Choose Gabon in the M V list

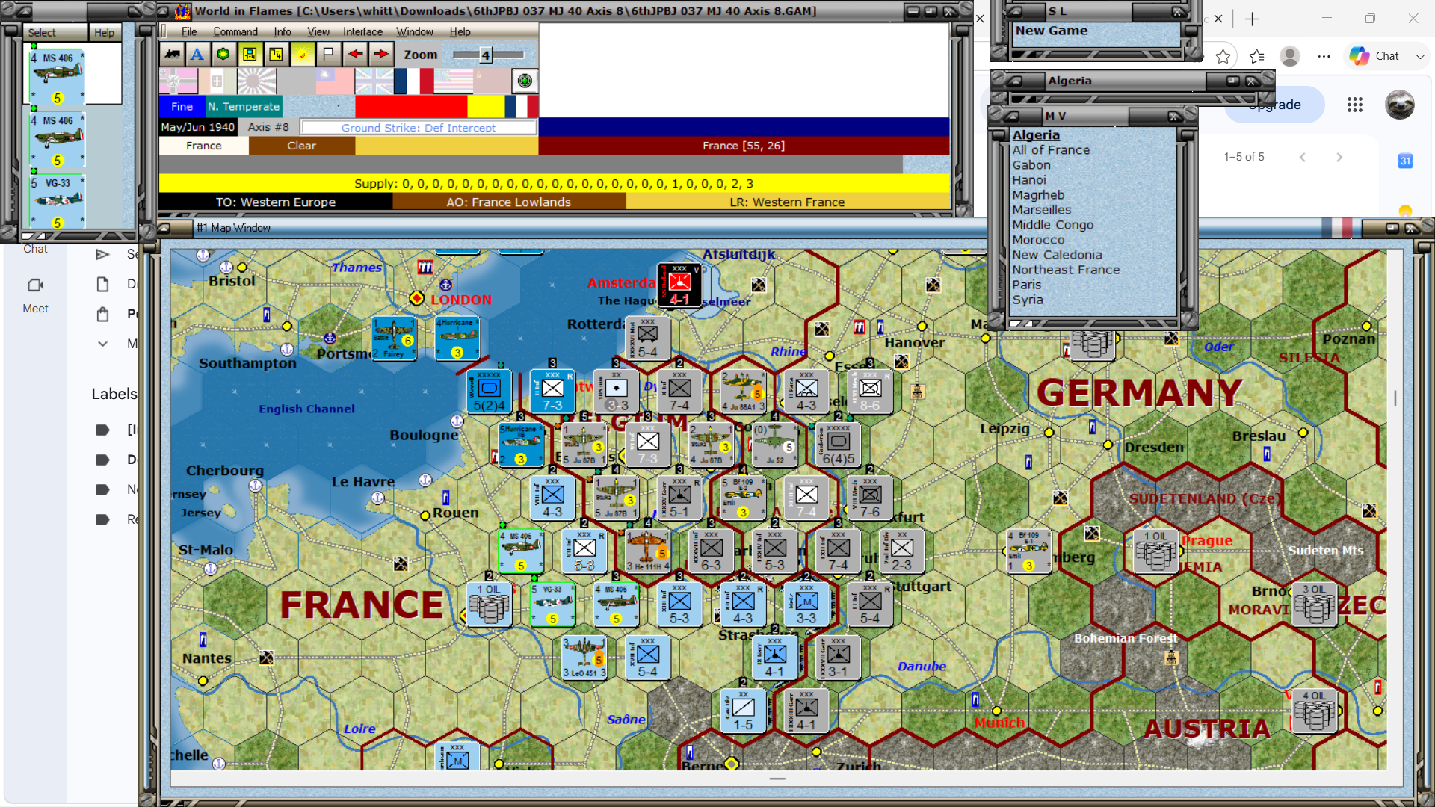[1031, 165]
